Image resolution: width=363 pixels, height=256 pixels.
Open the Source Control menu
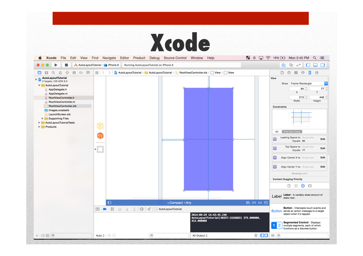[175, 58]
